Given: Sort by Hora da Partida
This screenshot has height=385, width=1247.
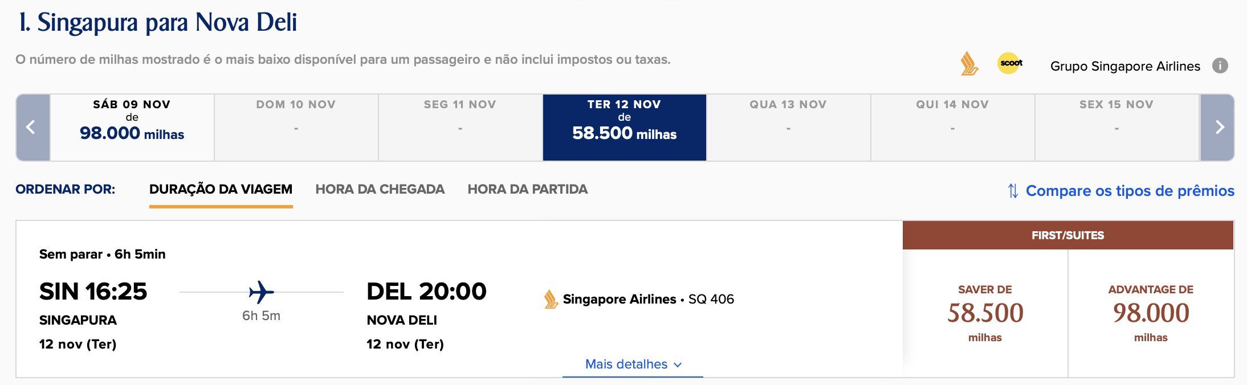Looking at the screenshot, I should [x=528, y=190].
